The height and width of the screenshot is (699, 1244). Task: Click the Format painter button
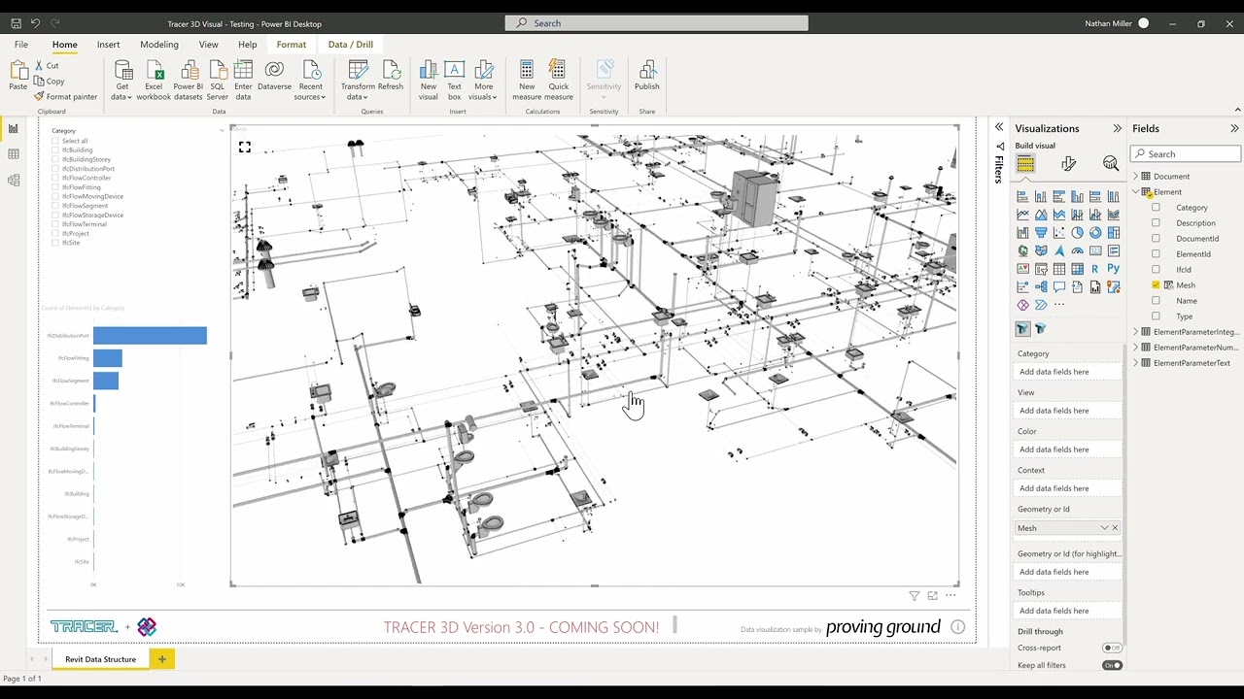coord(66,97)
